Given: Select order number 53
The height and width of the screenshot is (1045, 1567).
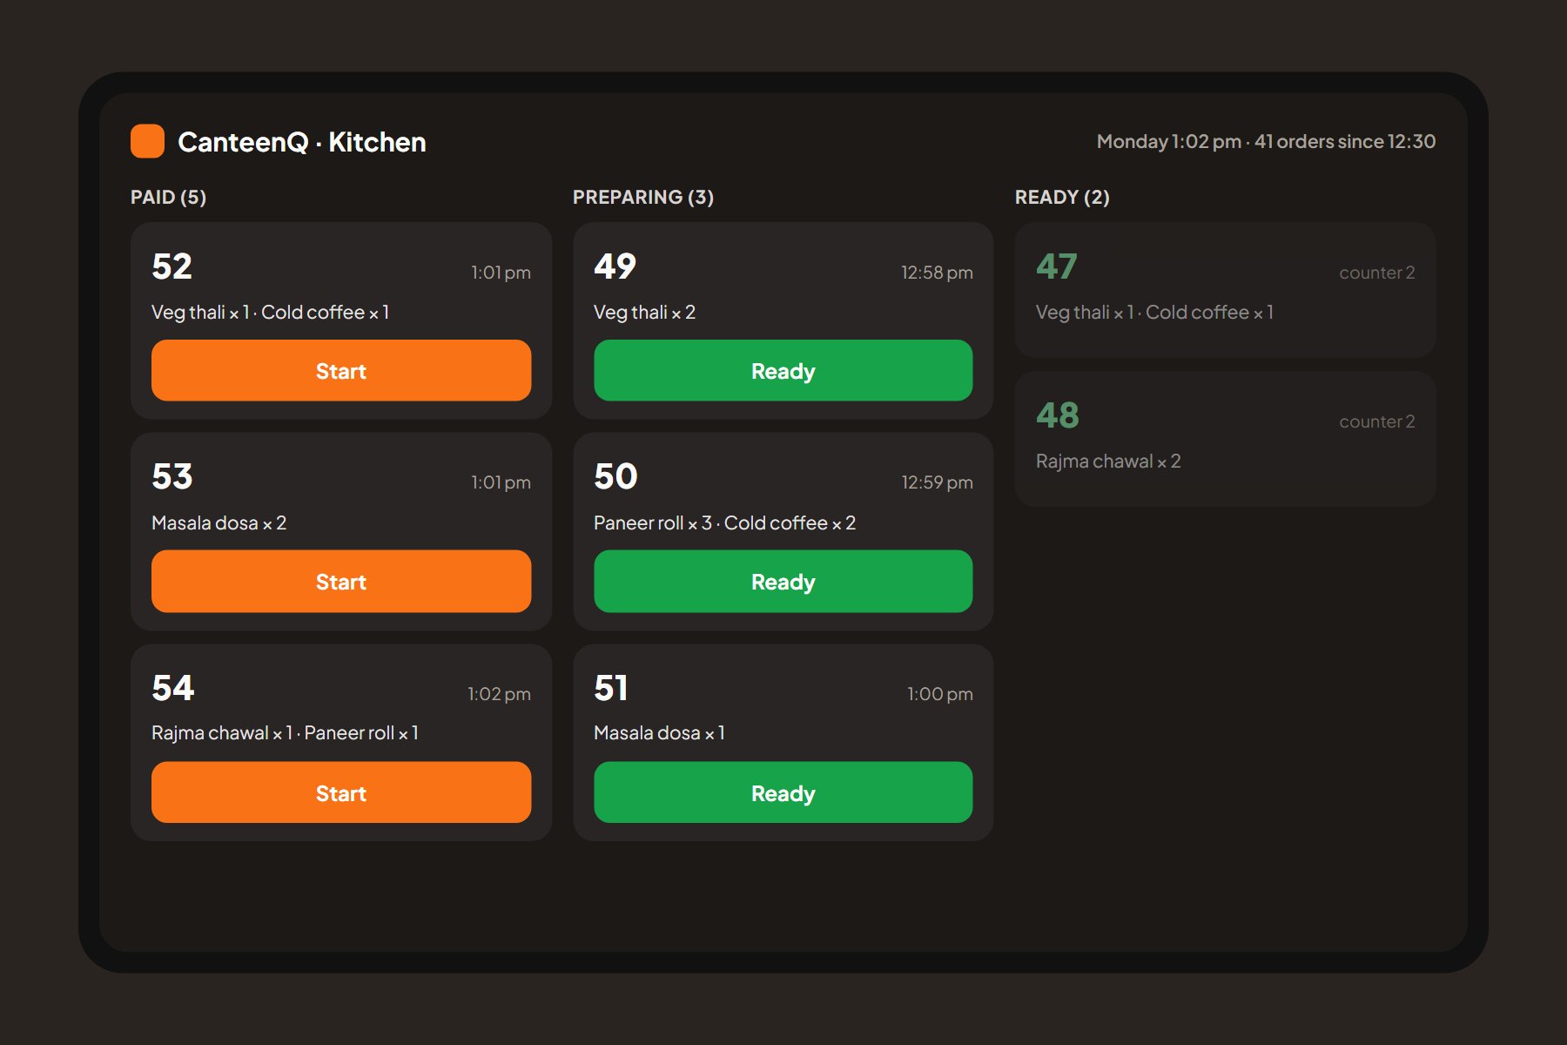Looking at the screenshot, I should click(x=171, y=476).
